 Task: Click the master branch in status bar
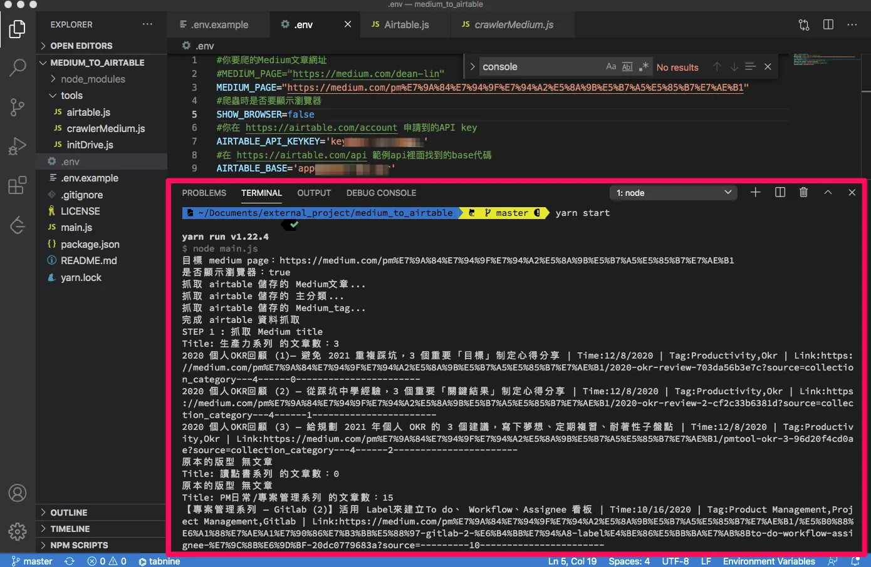(x=32, y=561)
